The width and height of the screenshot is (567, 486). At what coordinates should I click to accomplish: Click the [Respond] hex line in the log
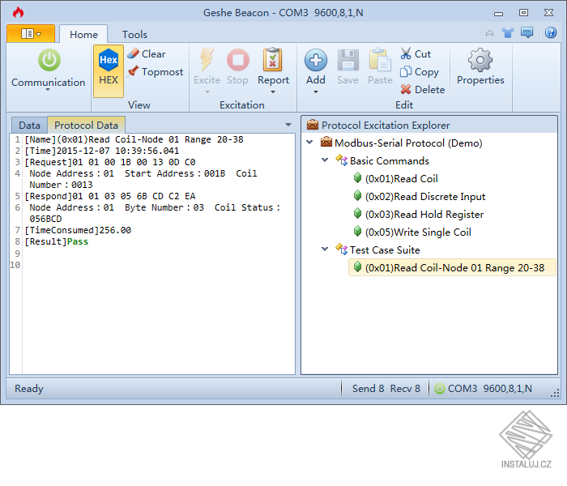tap(110, 196)
